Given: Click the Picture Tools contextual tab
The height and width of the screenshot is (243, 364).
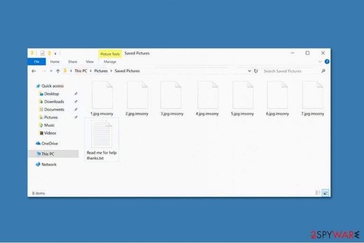Looking at the screenshot, I should point(110,54).
